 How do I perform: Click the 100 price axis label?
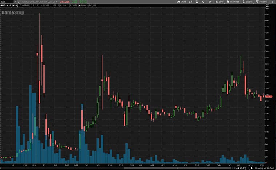pyautogui.click(x=267, y=132)
